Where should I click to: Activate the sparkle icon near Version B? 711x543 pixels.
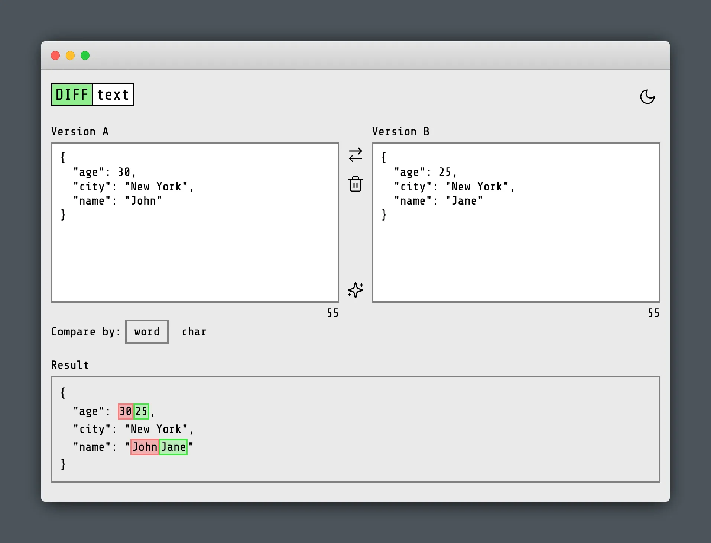click(x=355, y=290)
